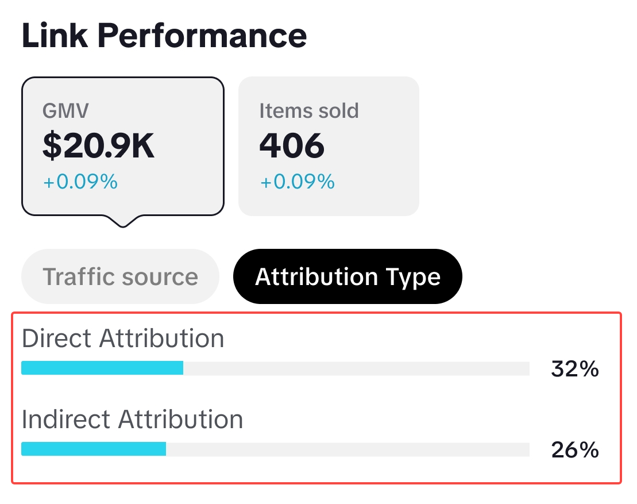Select the Attribution Type tab

[348, 276]
